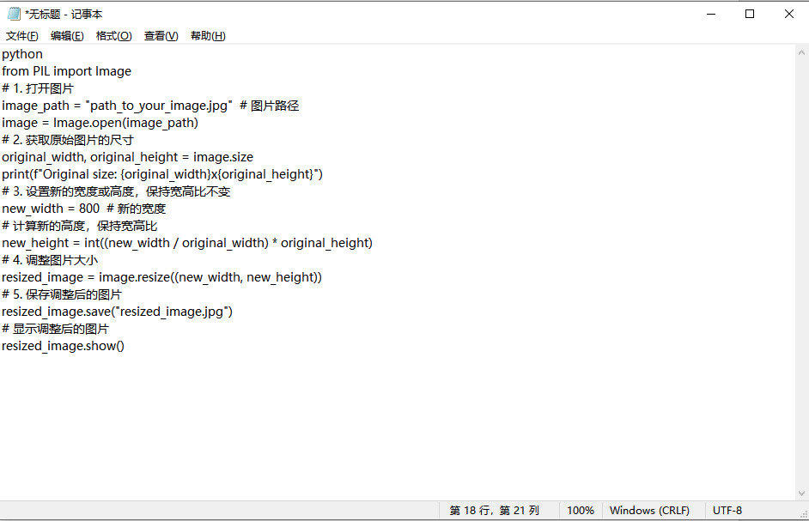Click the 'resized_image.save("resized_image.jpg")' line
809x521 pixels.
coord(117,312)
